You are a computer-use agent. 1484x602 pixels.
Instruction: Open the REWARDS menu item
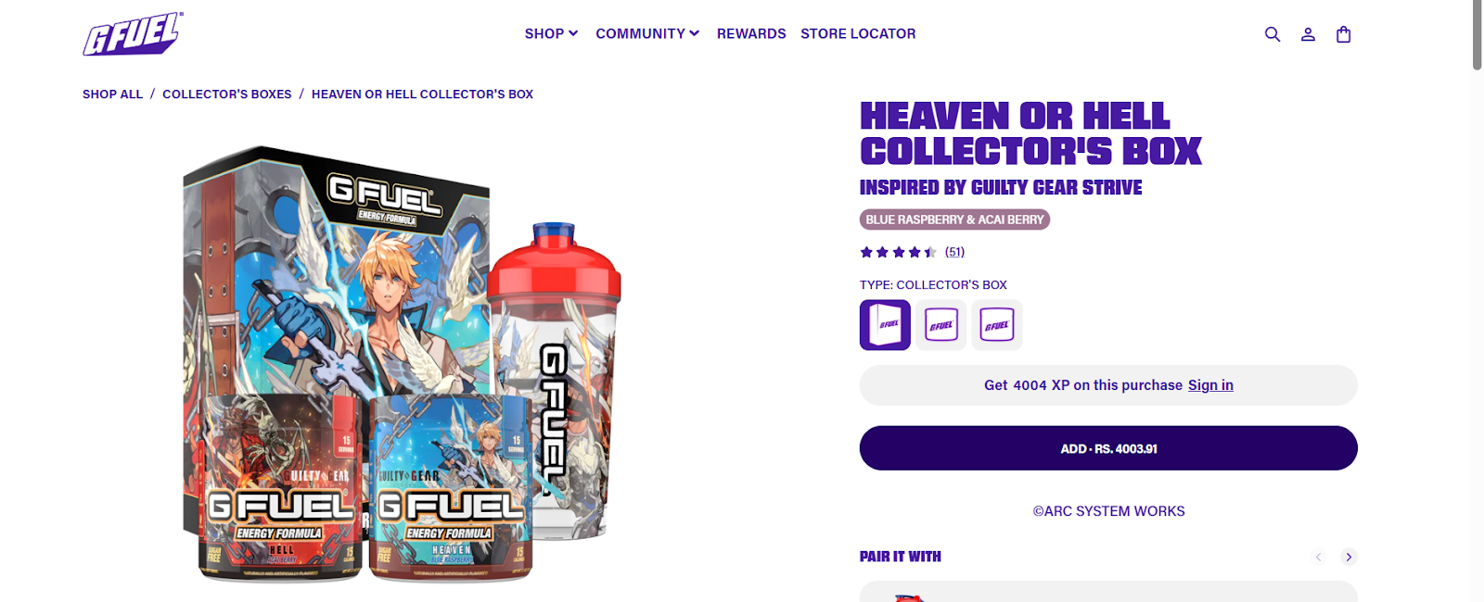tap(751, 33)
